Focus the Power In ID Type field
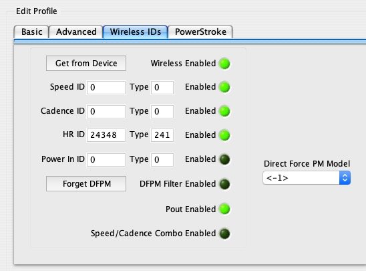This screenshot has width=366, height=271. coord(162,160)
